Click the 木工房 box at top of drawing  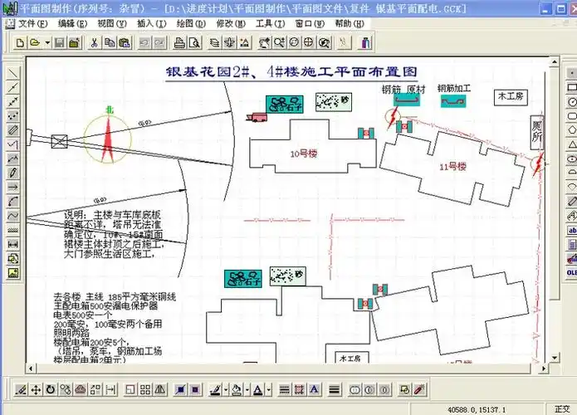[x=510, y=96]
